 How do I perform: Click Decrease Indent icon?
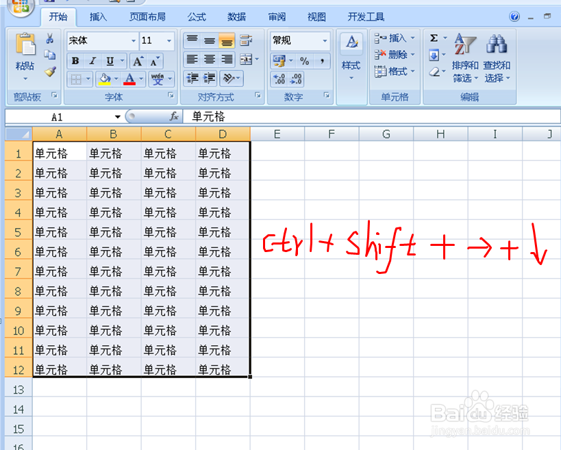(x=192, y=78)
